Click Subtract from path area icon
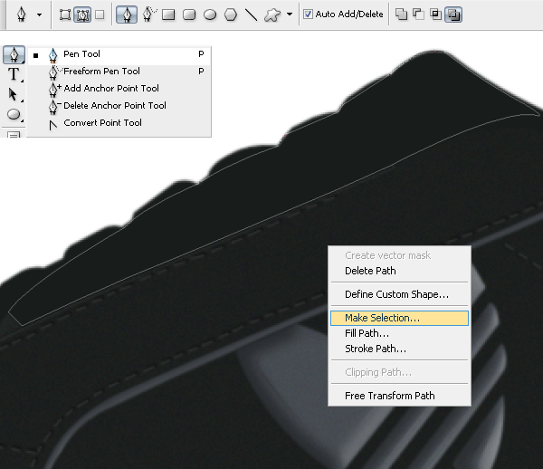 coord(418,14)
